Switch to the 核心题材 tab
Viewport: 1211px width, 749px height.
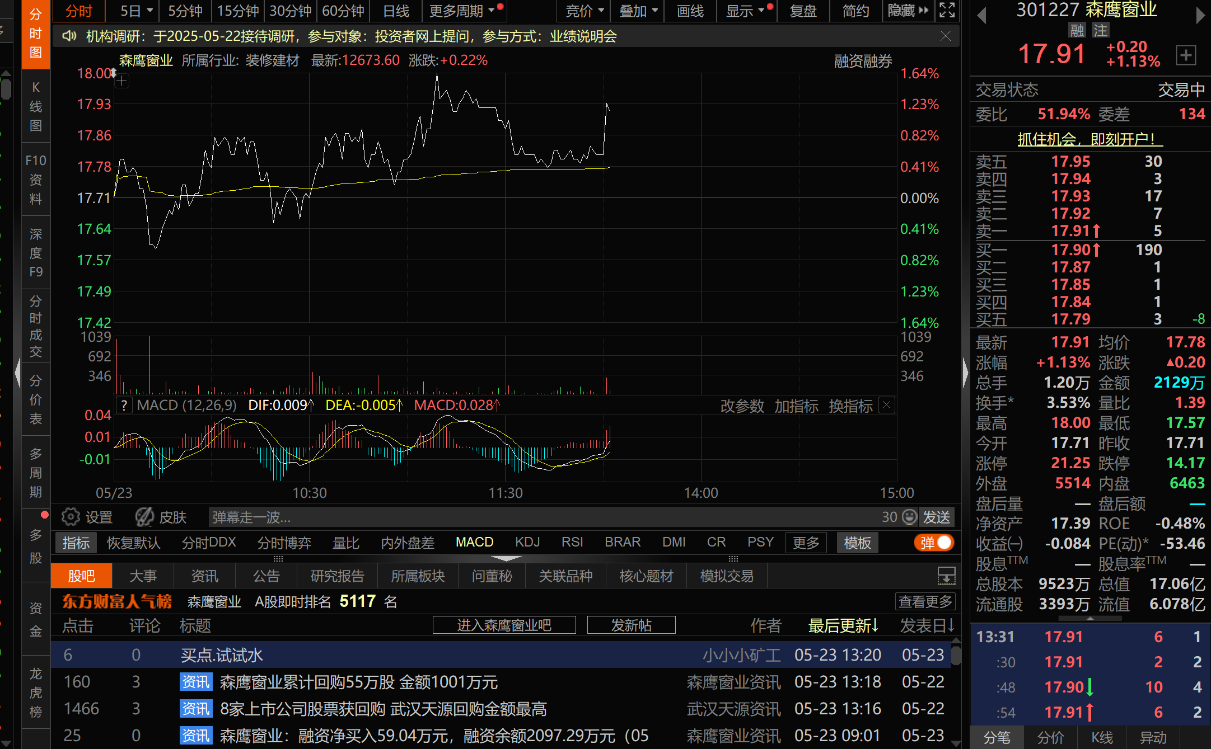click(x=646, y=576)
